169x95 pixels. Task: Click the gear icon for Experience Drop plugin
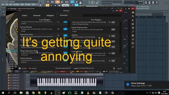click(x=58, y=35)
